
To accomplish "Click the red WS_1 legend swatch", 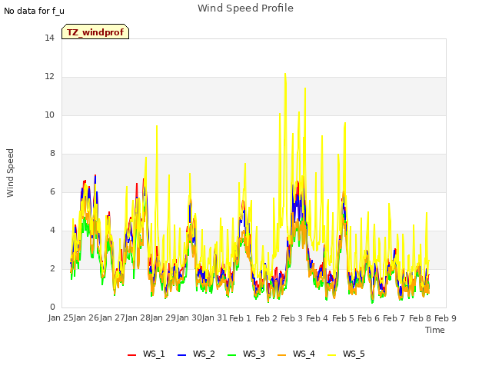I will click(x=131, y=355).
